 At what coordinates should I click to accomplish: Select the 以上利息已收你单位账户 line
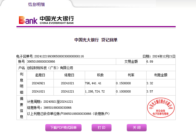(x=69, y=114)
